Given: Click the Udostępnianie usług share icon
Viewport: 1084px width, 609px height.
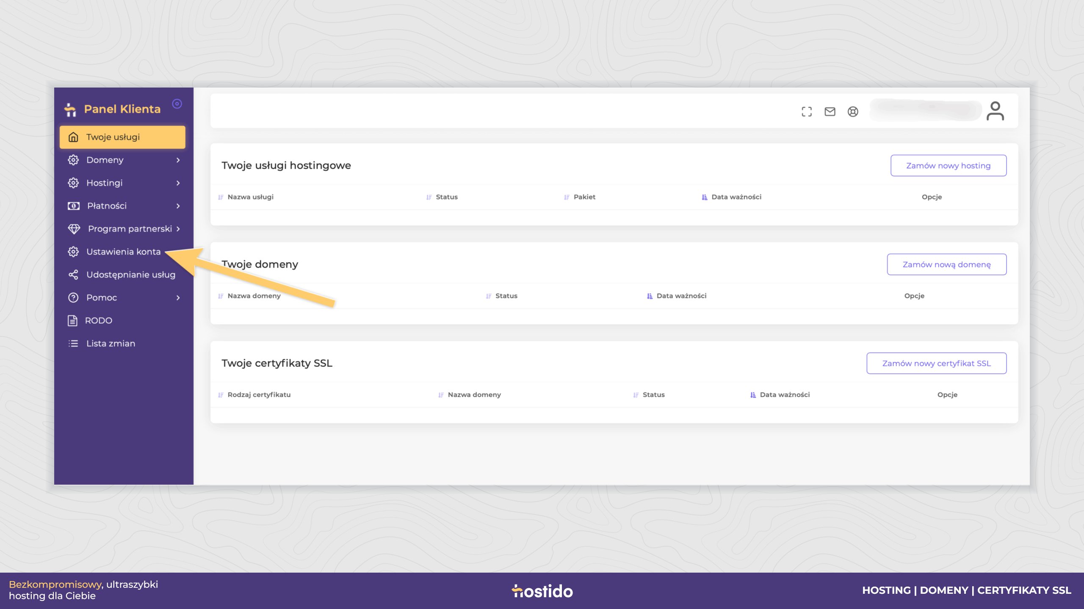Looking at the screenshot, I should point(73,275).
